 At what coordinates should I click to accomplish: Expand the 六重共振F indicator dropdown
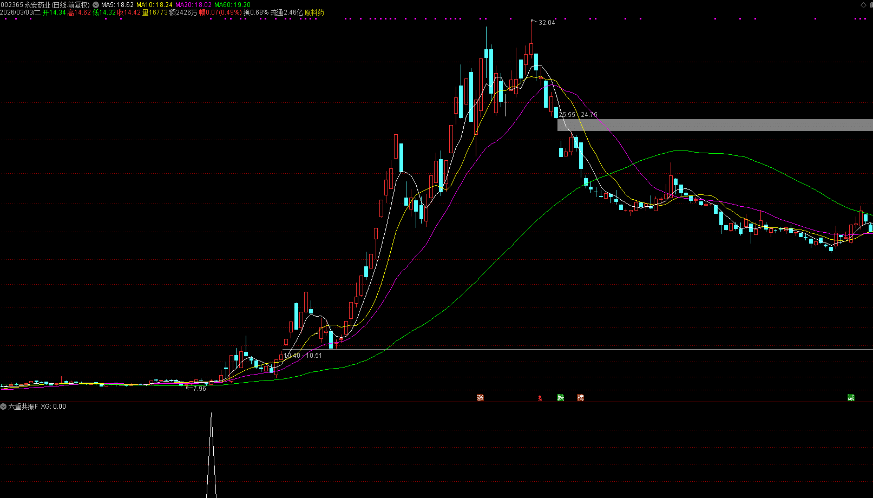(x=4, y=407)
